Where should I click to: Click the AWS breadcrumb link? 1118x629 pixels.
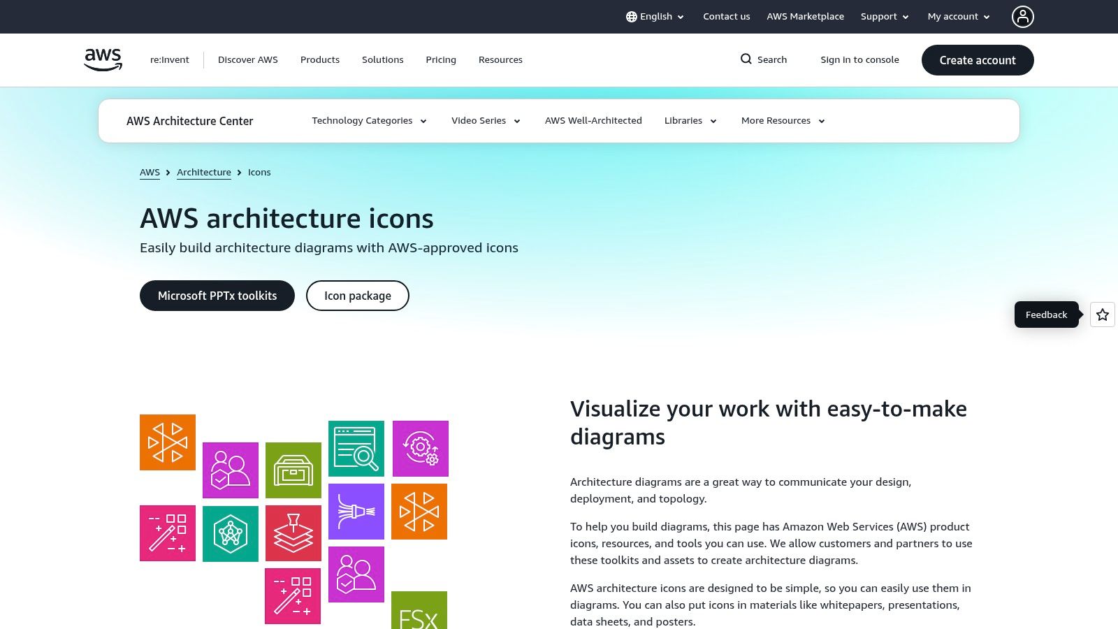150,173
